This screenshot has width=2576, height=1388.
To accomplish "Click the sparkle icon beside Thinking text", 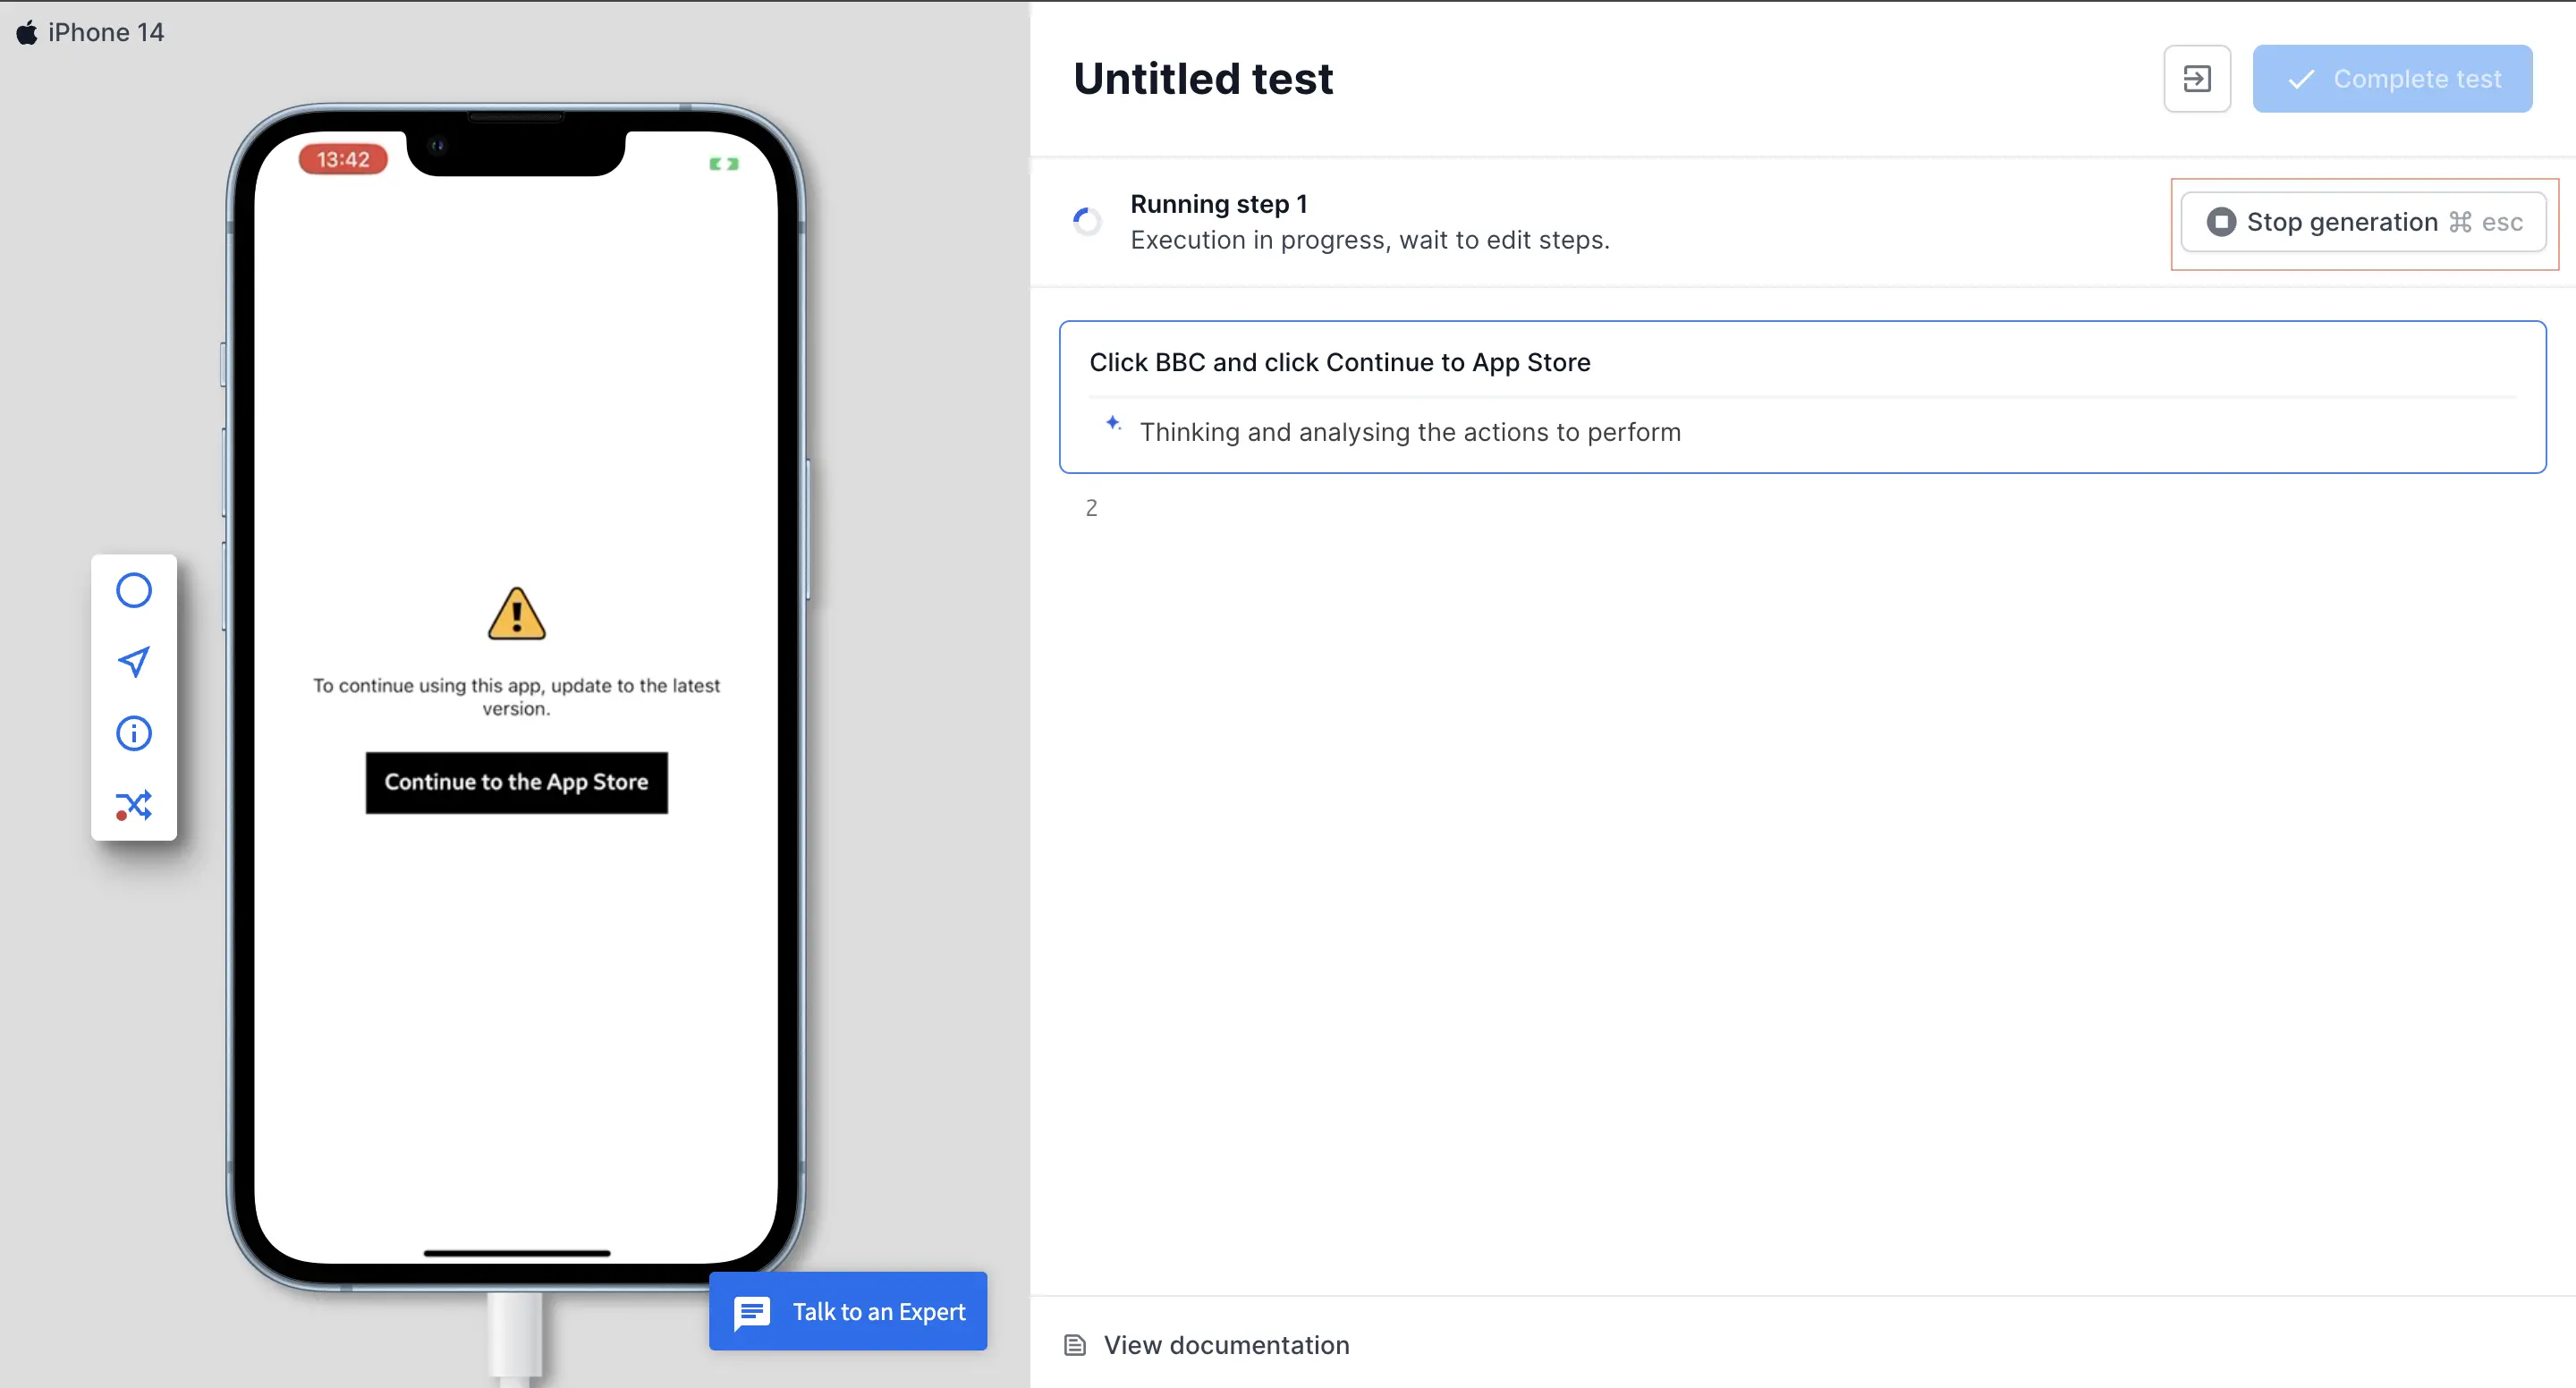I will tap(1113, 424).
